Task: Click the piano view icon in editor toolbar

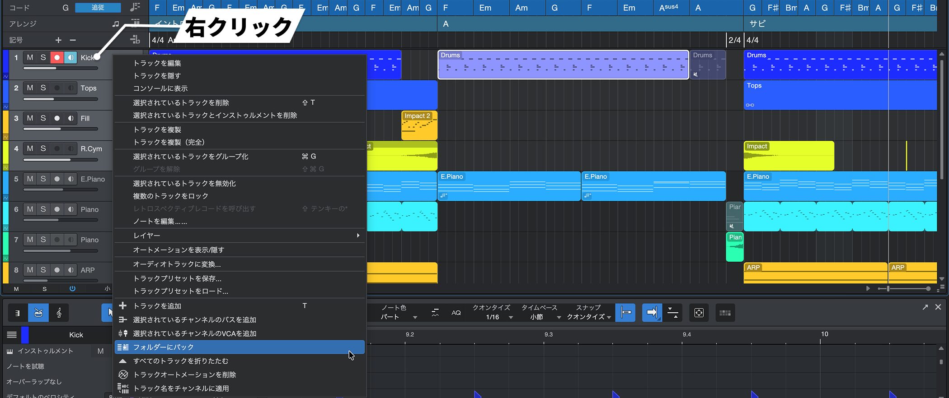Action: (18, 313)
